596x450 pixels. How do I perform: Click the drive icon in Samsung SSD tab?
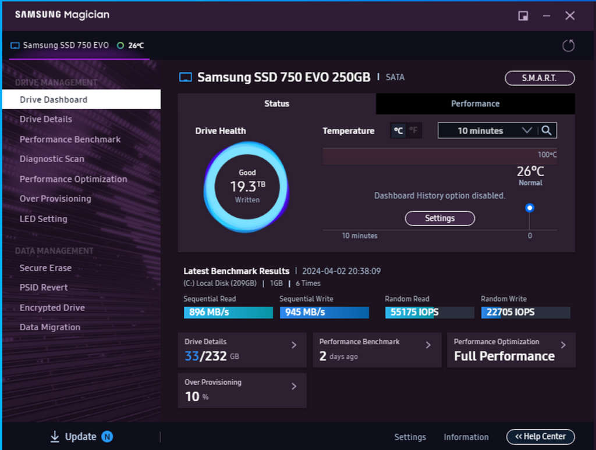[15, 45]
